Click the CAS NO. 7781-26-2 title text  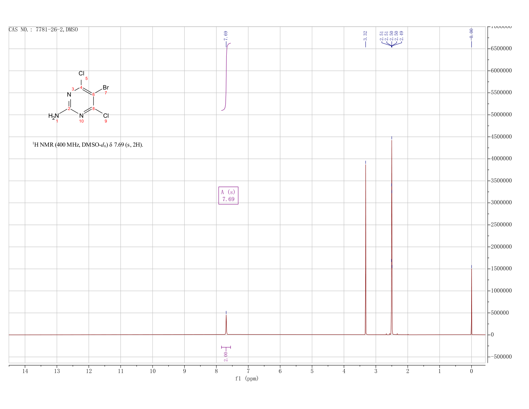coord(43,30)
